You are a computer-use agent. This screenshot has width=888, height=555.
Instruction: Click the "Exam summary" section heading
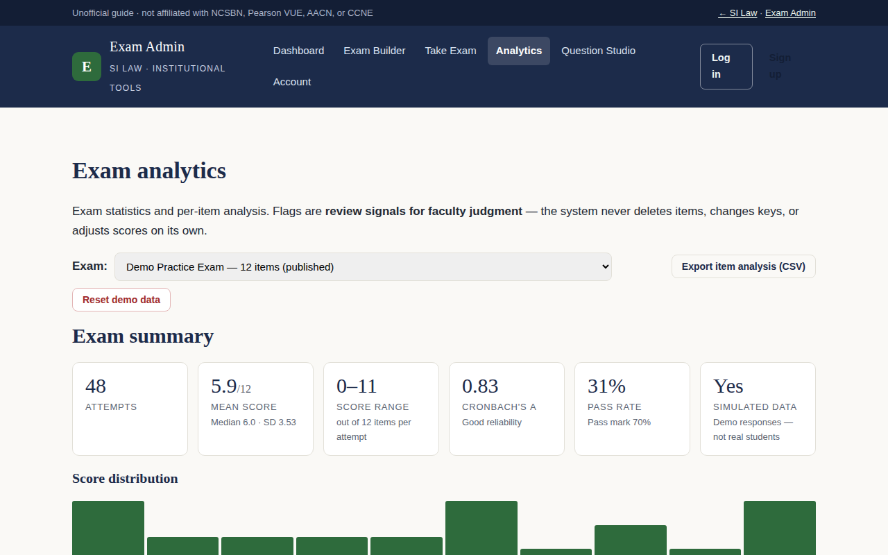coord(143,336)
